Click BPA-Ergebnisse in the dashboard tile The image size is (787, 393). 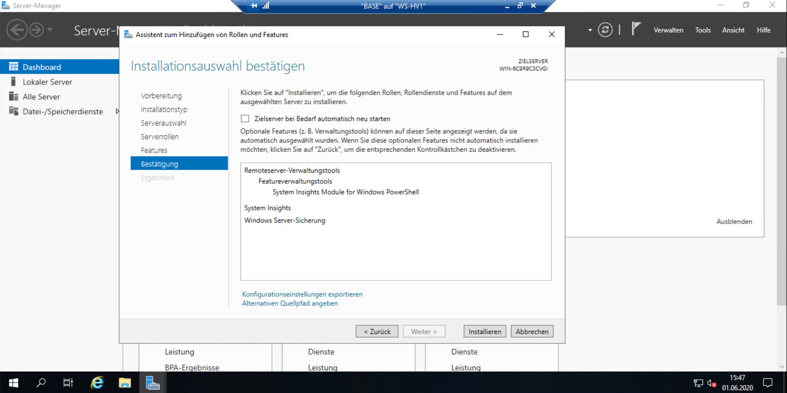pyautogui.click(x=192, y=368)
